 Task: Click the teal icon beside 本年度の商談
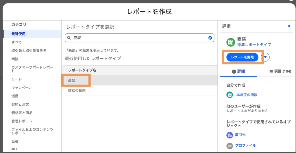tap(230, 95)
